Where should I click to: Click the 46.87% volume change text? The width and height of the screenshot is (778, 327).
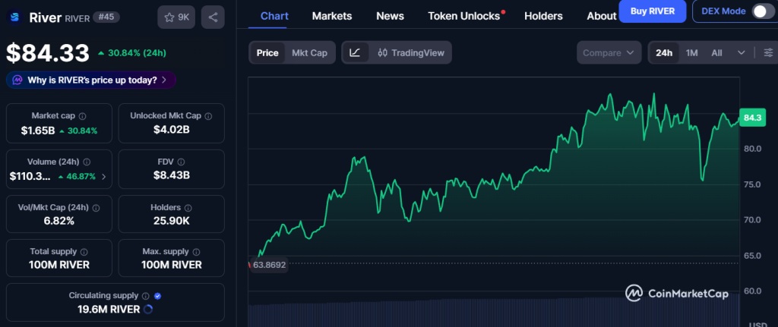tap(81, 176)
